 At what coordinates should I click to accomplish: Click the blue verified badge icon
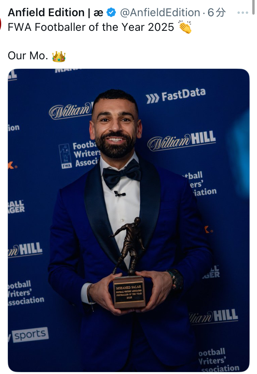click(111, 12)
